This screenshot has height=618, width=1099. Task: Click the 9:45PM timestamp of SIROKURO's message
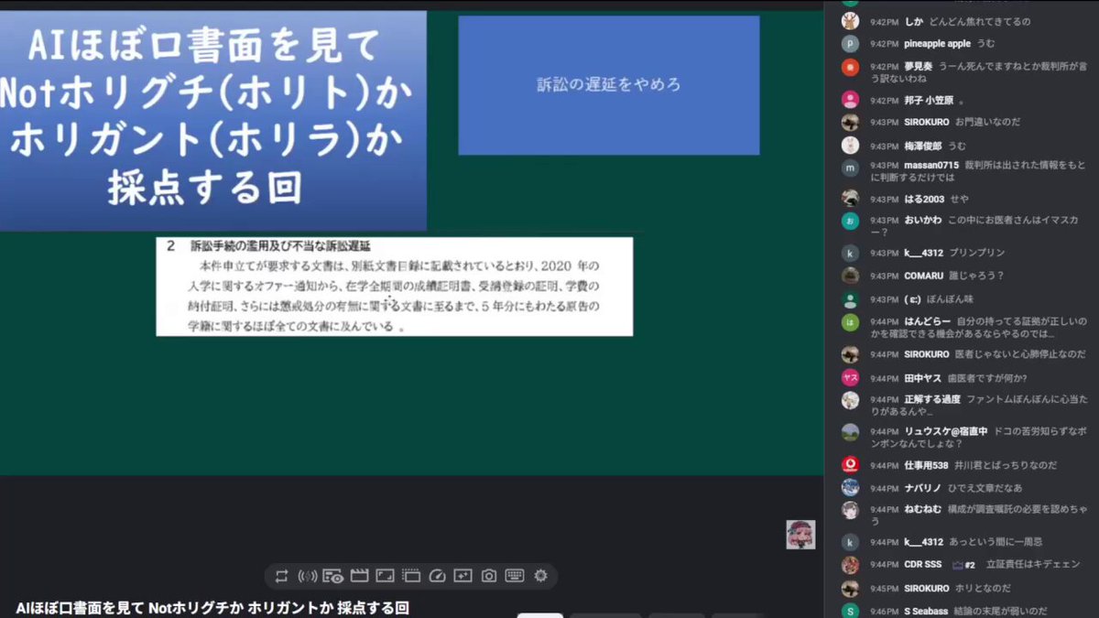click(884, 588)
